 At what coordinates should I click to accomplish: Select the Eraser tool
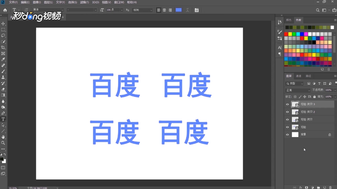[x=3, y=90]
